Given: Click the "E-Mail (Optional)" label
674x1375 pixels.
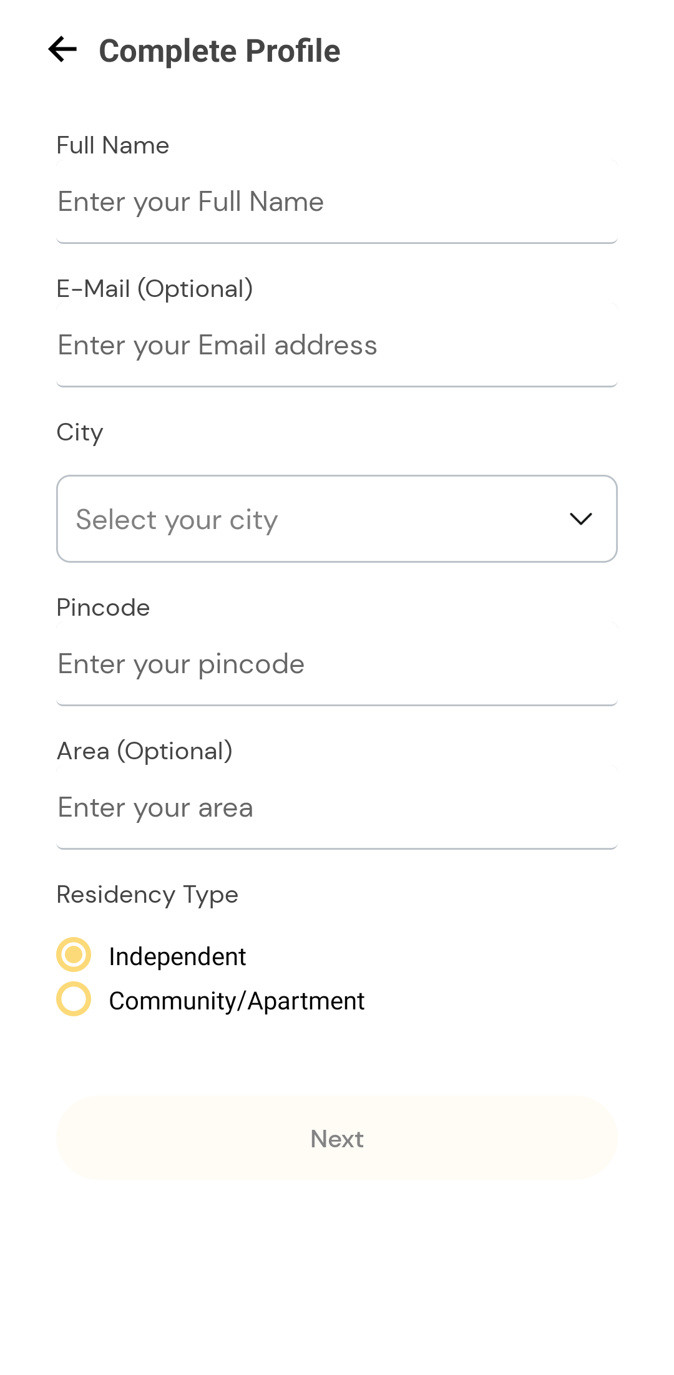Looking at the screenshot, I should tap(155, 289).
